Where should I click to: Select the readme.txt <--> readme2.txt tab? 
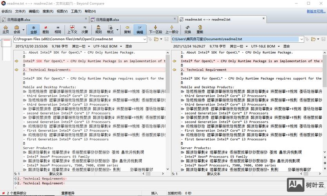(223, 19)
